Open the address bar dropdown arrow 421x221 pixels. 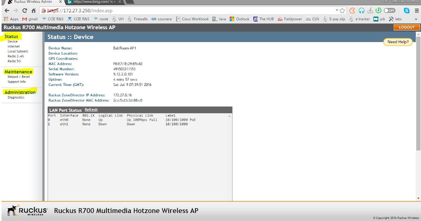[x=337, y=11]
